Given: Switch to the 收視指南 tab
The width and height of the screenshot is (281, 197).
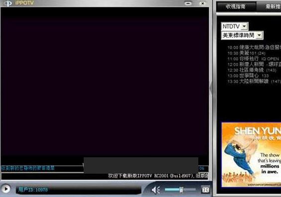Looking at the screenshot, I should tap(236, 6).
